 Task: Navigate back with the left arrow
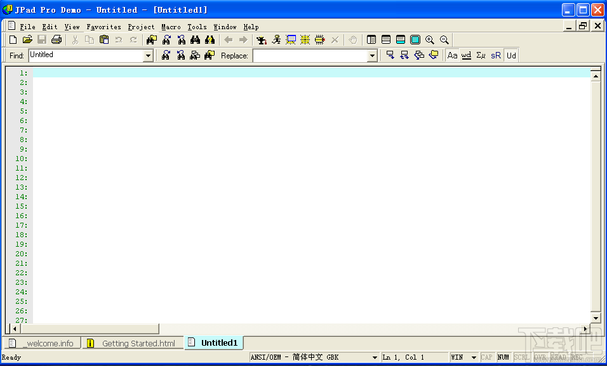point(229,40)
